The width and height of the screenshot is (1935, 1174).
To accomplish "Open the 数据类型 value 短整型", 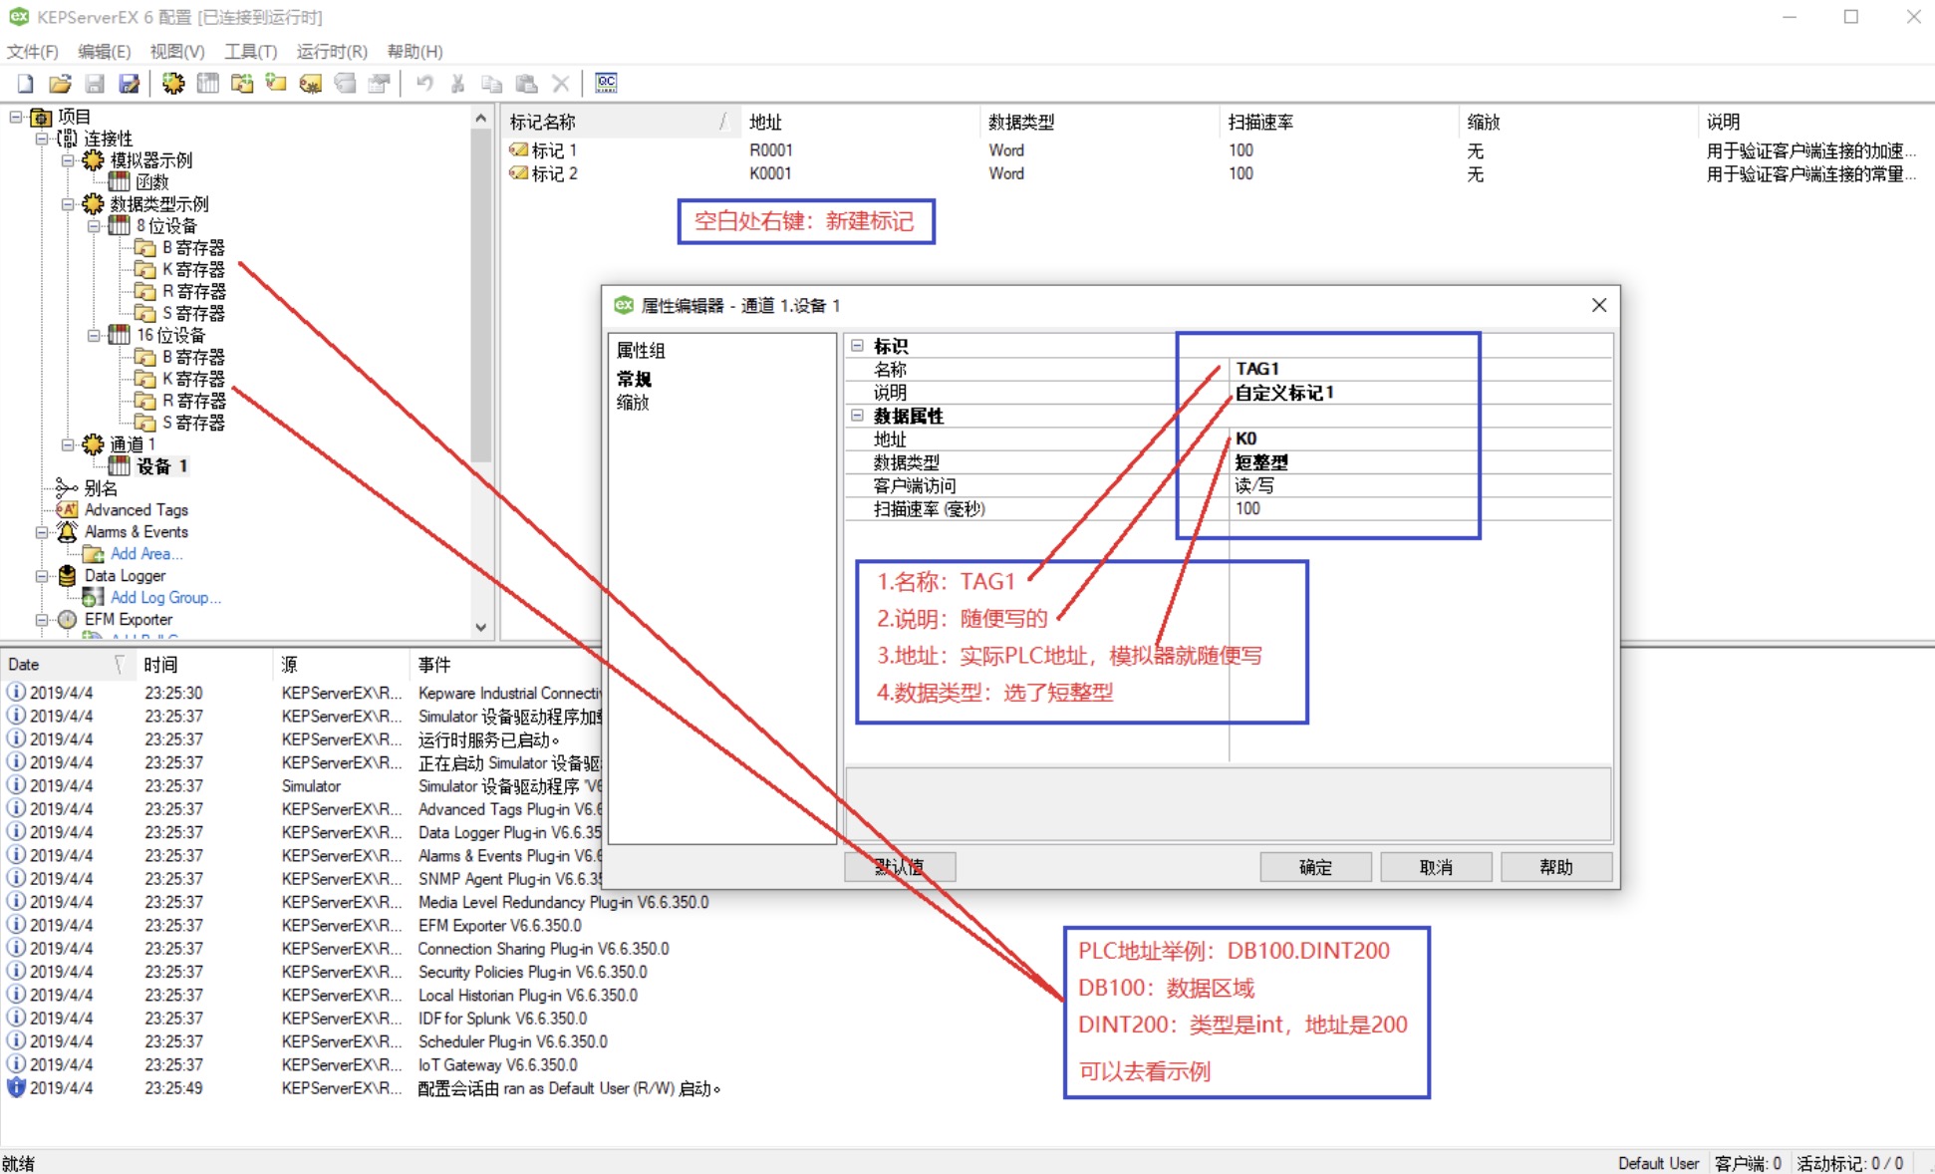I will [1421, 462].
